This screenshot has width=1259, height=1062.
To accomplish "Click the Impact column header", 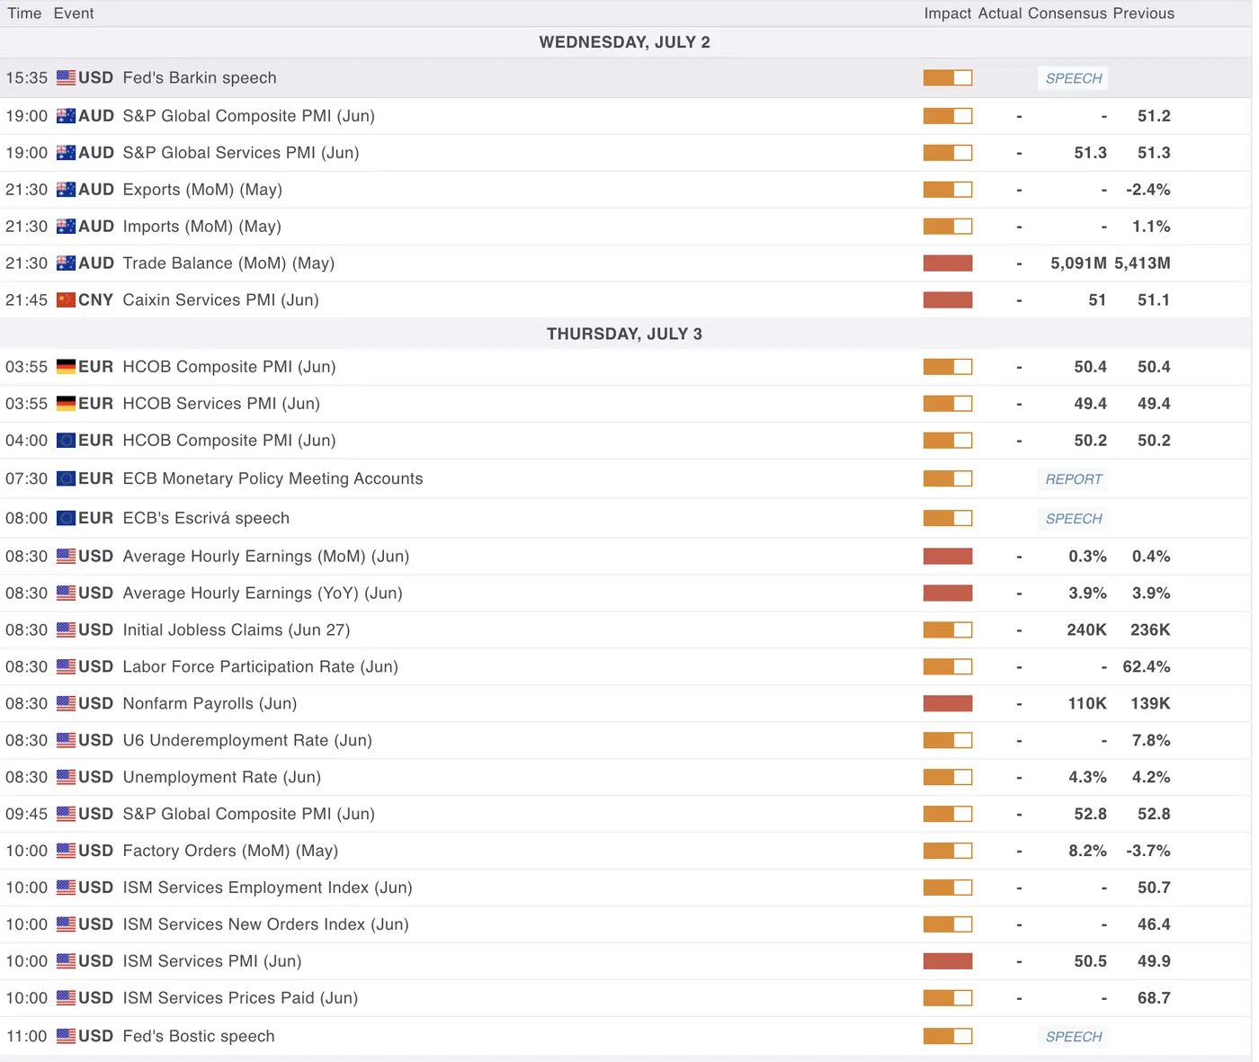I will point(948,13).
